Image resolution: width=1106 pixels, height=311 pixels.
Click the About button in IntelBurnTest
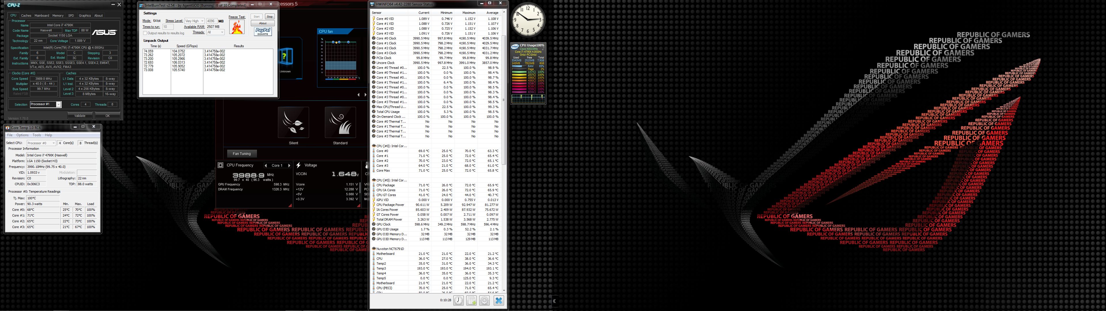[x=263, y=23]
